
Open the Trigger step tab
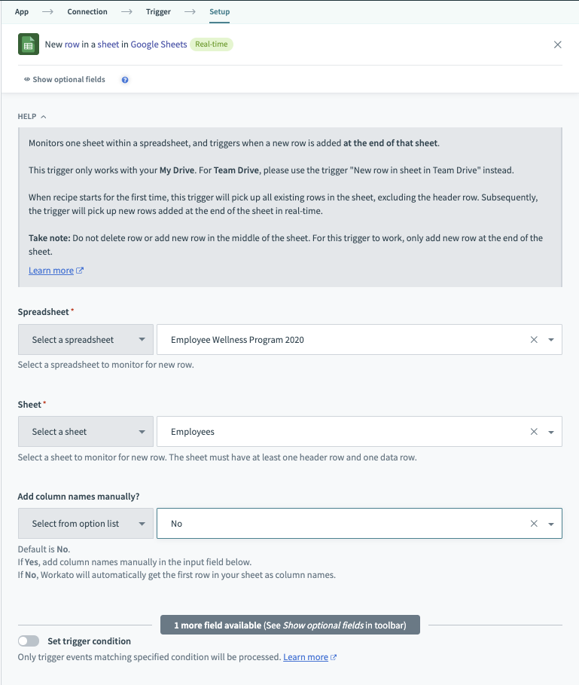pyautogui.click(x=158, y=12)
